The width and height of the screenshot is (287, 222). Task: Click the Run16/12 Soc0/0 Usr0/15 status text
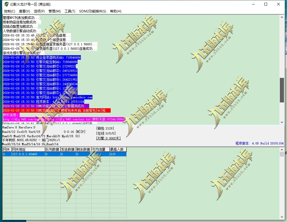(x=21, y=132)
